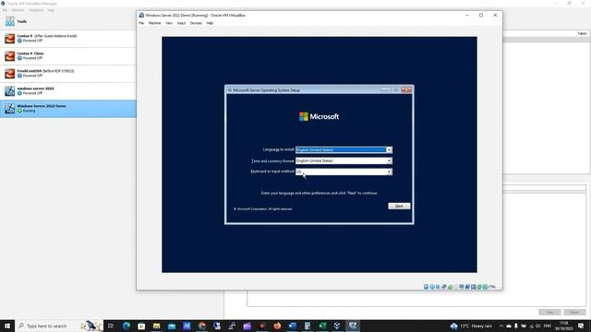Open the Input menu of the VM window
The image size is (591, 332).
click(181, 23)
